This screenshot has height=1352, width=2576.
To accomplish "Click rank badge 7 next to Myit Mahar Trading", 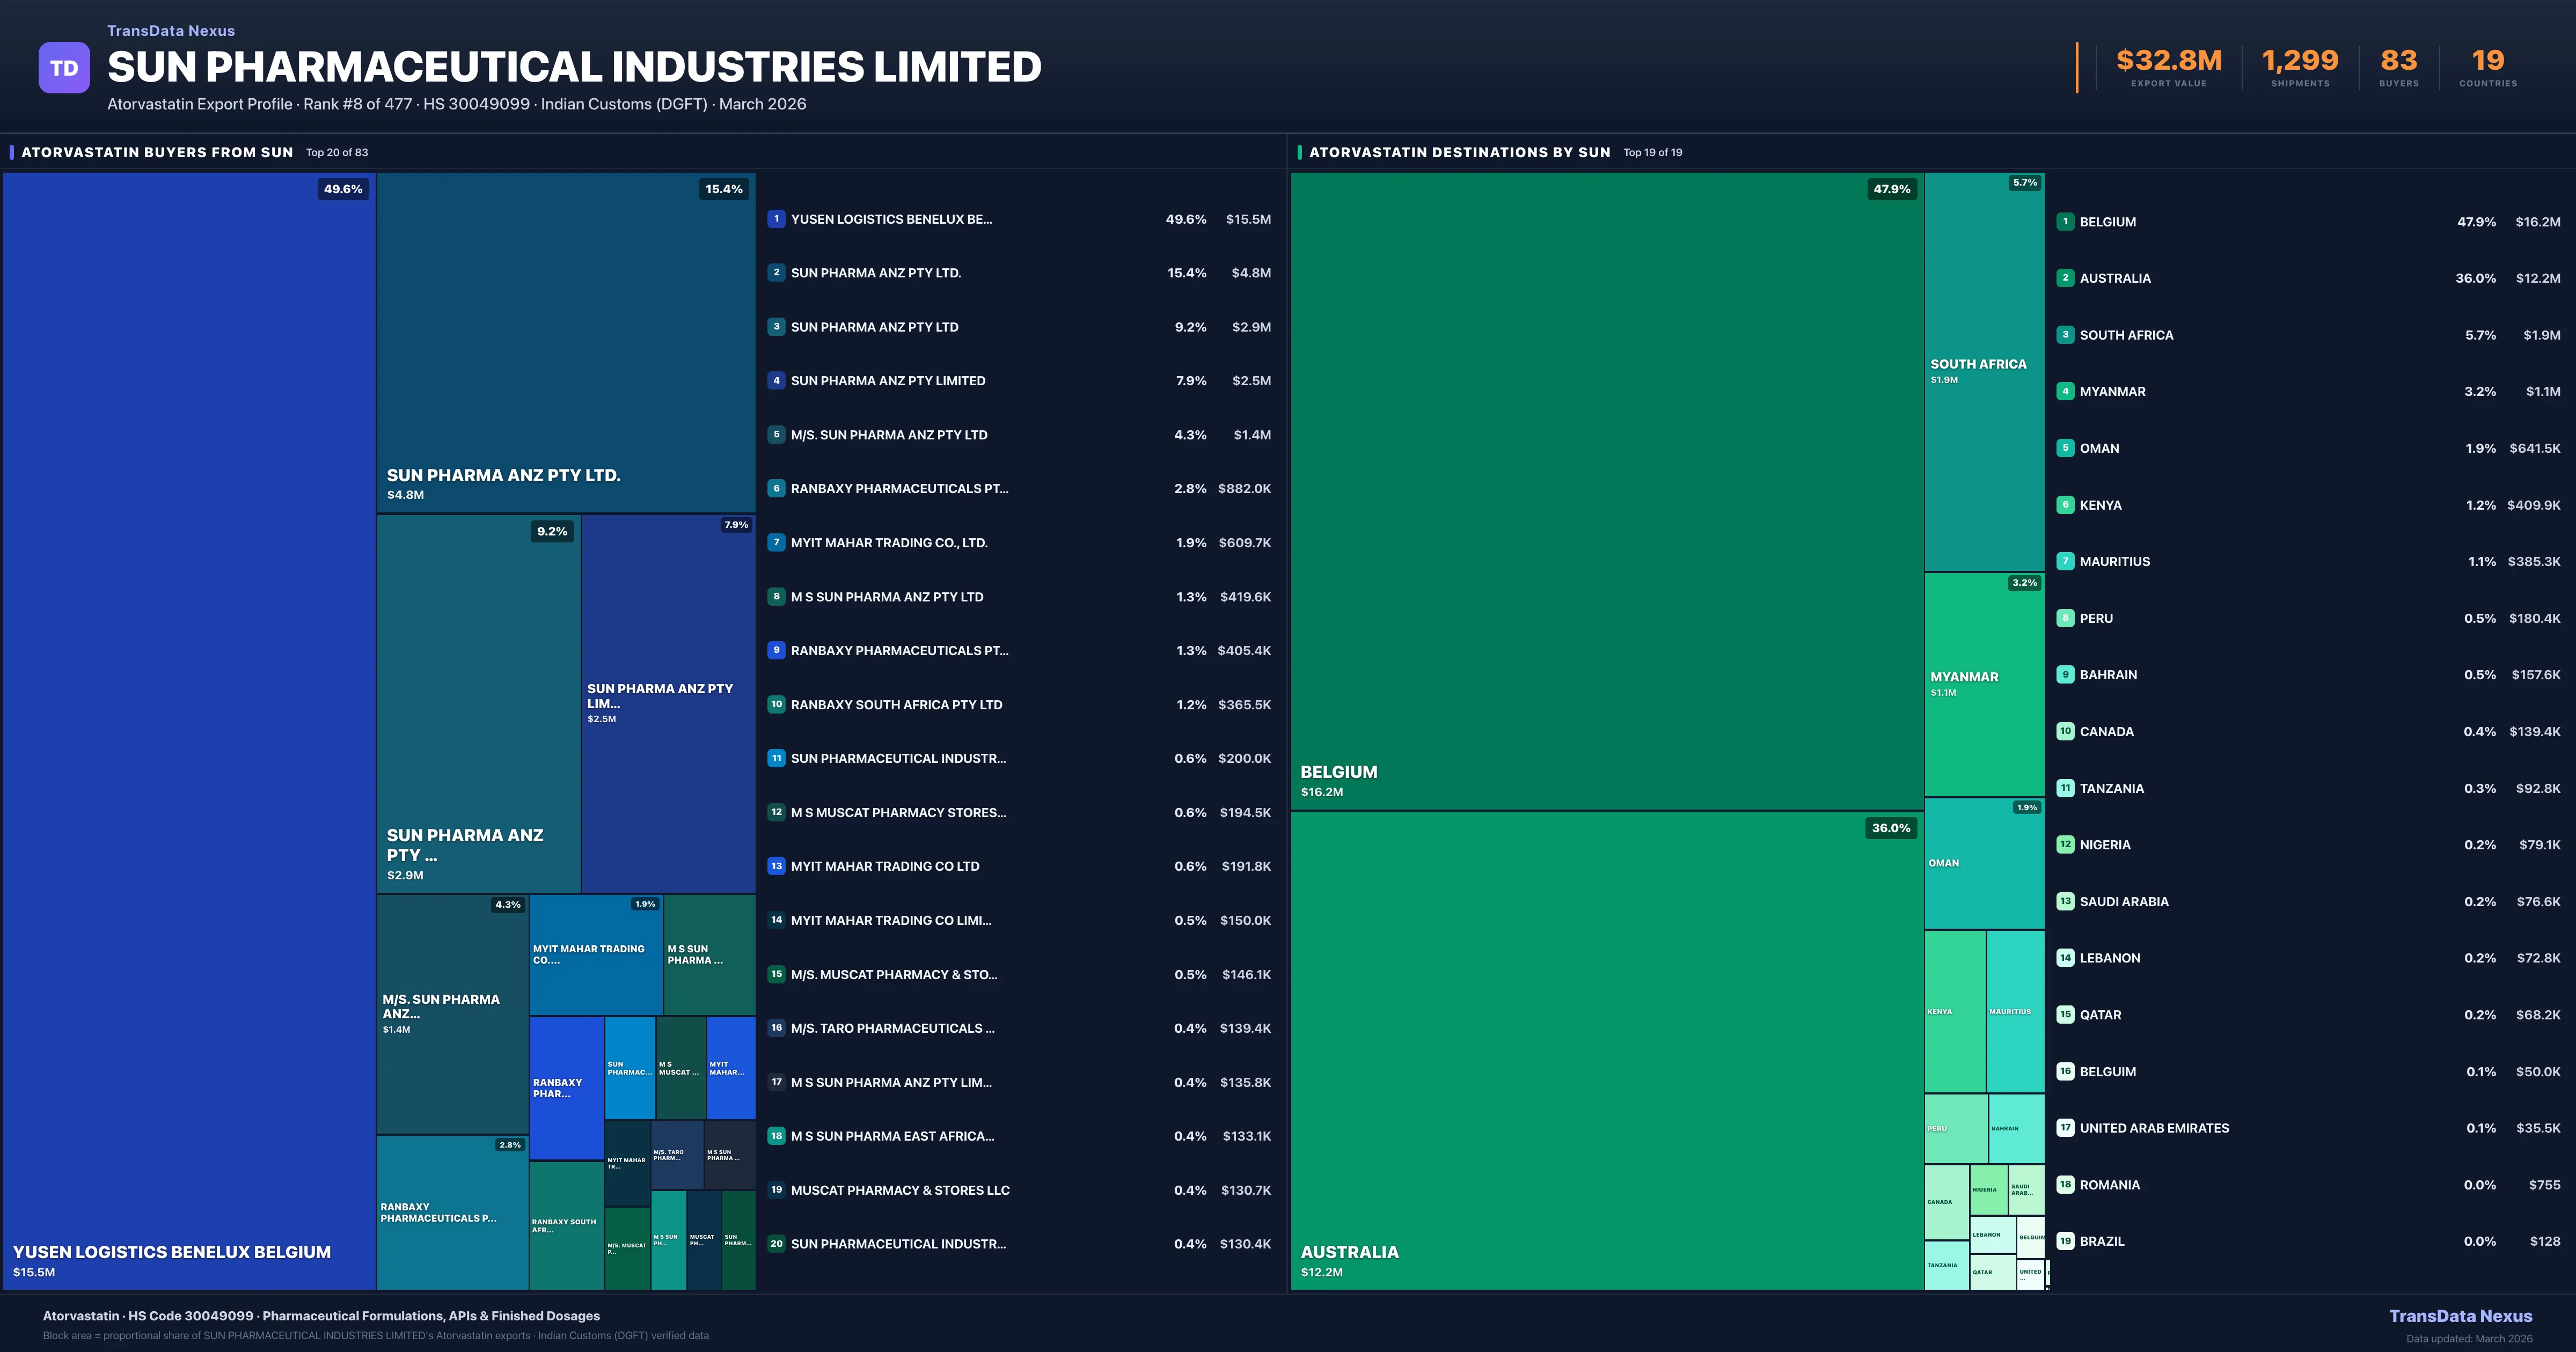I will [x=776, y=542].
